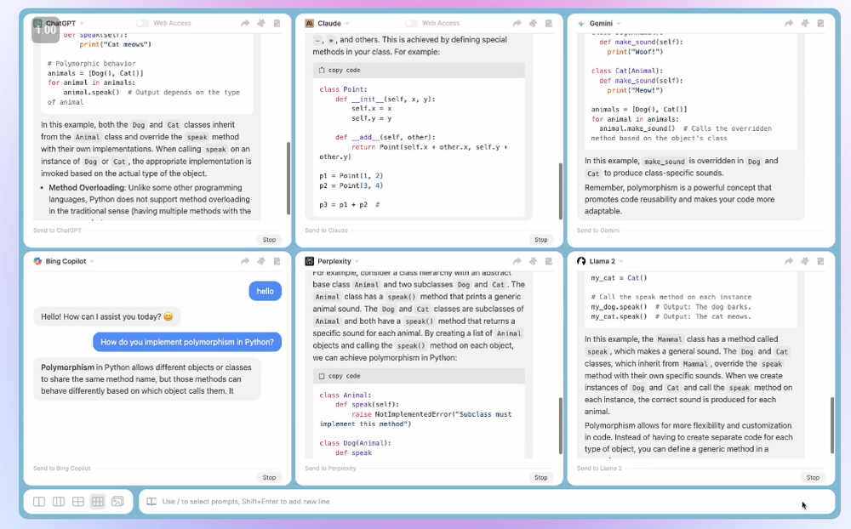Clear the Perplexity conversation with broom icon
851x529 pixels.
coord(533,261)
